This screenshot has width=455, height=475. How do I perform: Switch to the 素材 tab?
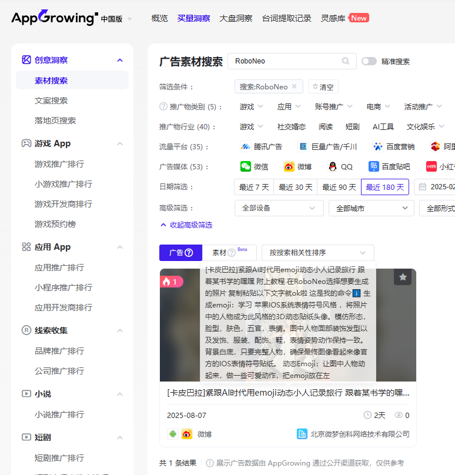[x=229, y=253]
